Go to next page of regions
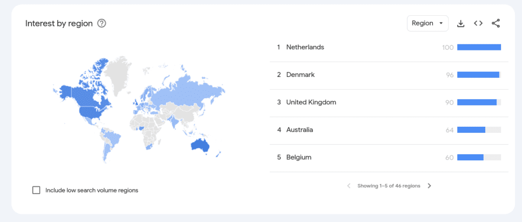The image size is (522, 222). pos(429,186)
